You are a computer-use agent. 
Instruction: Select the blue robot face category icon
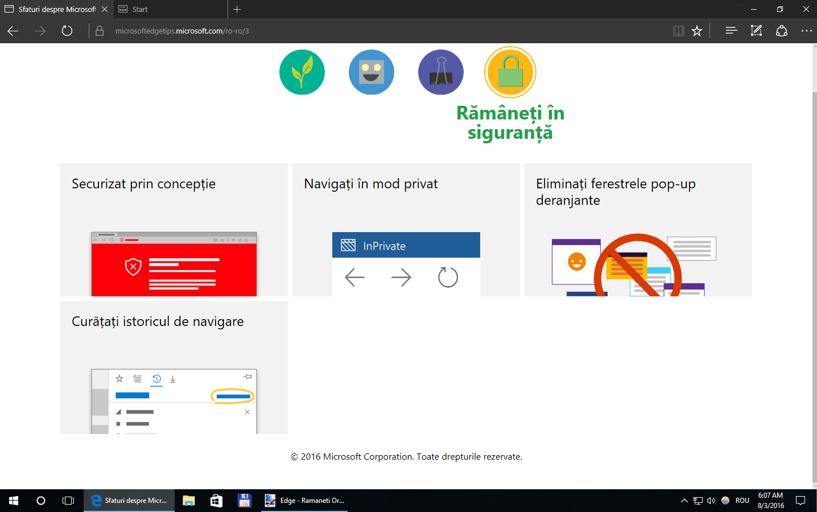point(372,72)
